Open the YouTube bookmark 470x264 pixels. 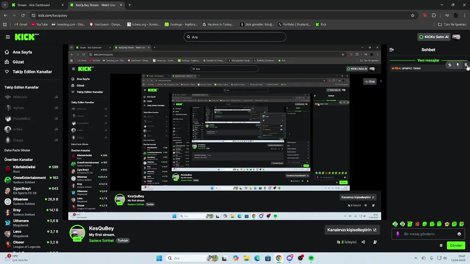(39, 25)
